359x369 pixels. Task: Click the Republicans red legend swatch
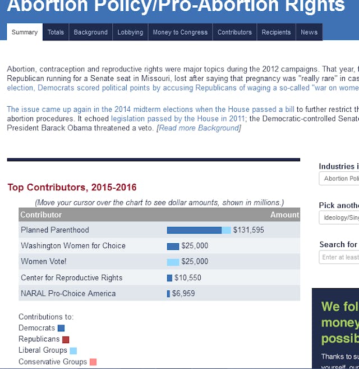pyautogui.click(x=66, y=339)
